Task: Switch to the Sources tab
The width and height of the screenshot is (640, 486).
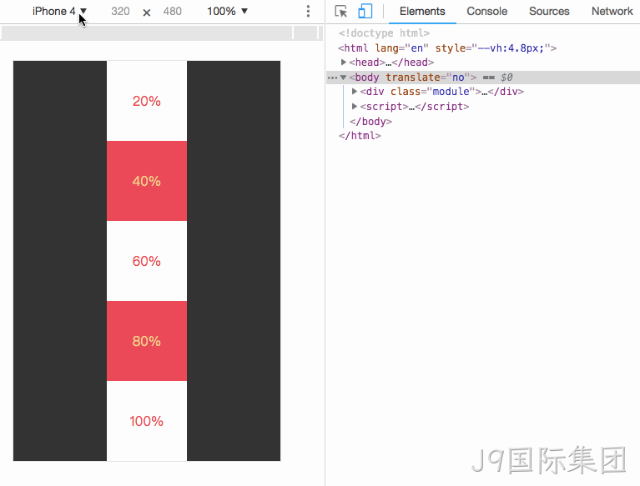Action: point(549,11)
